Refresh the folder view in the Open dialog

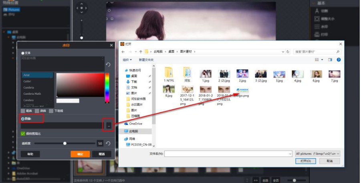(x=288, y=52)
